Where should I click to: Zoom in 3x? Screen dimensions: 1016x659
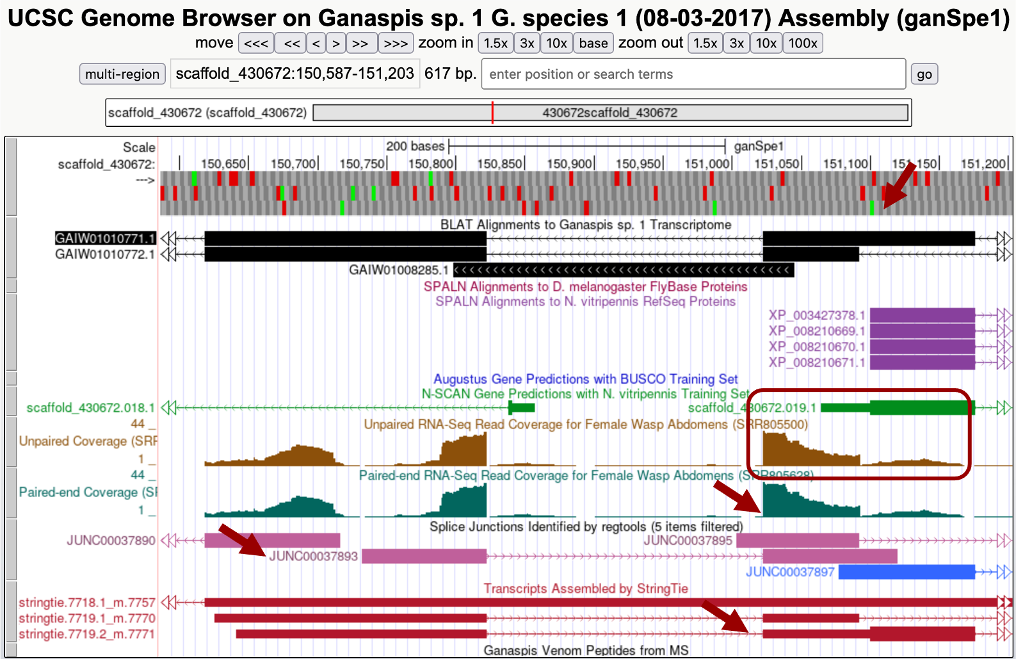[x=527, y=44]
